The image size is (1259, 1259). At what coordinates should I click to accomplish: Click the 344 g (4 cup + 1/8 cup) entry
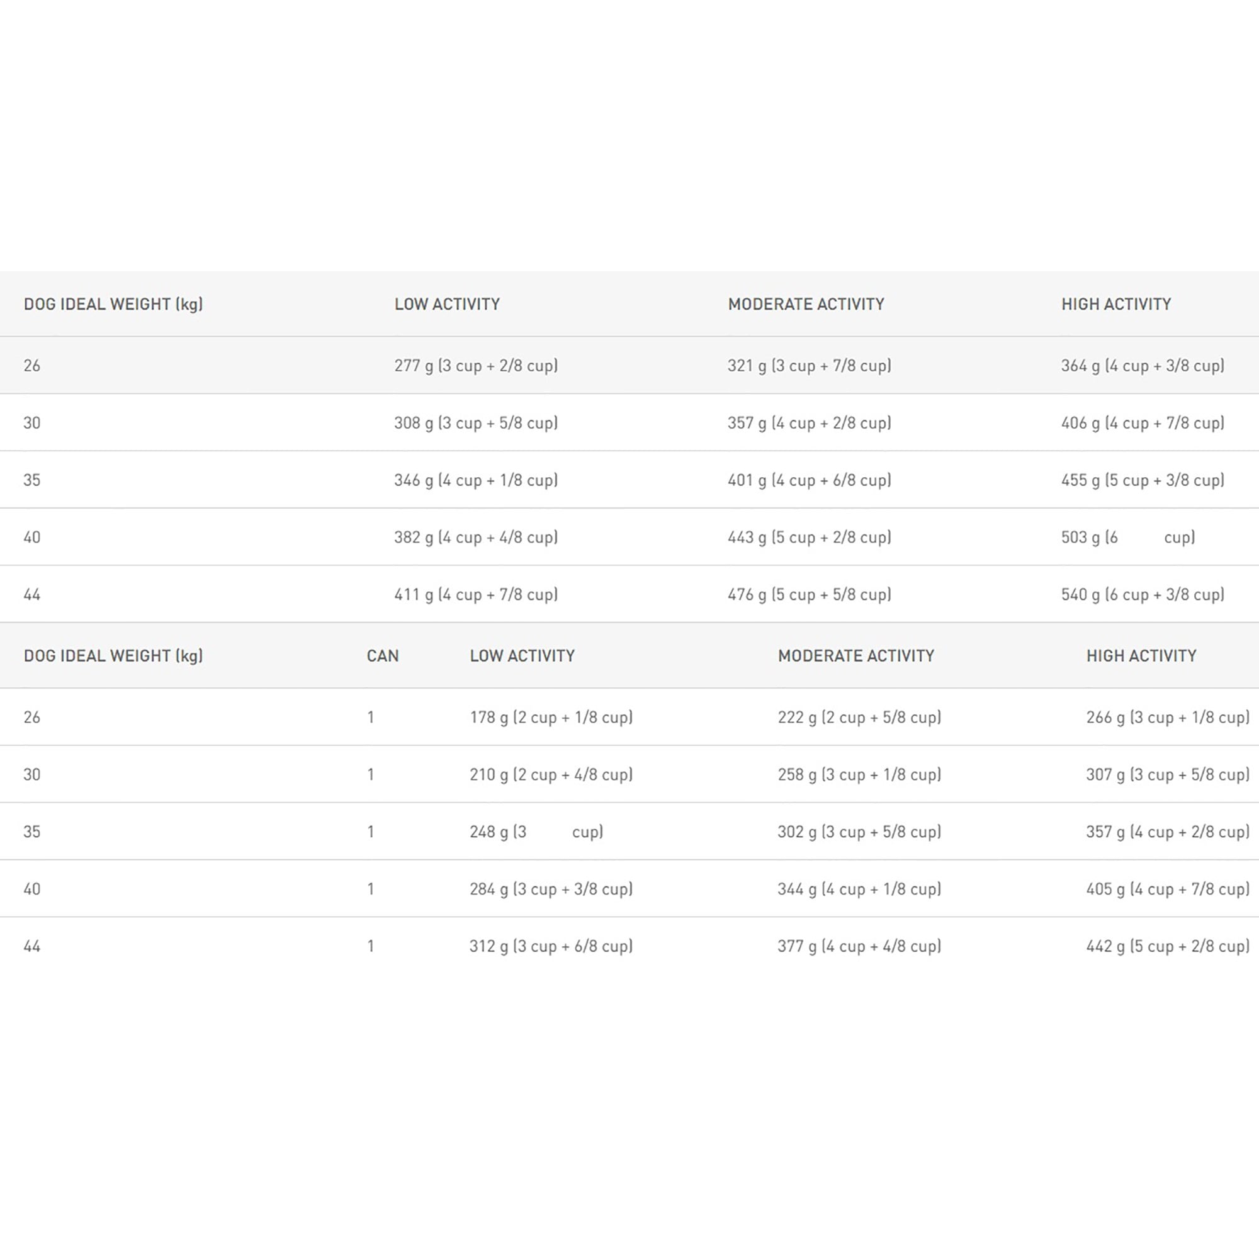859,889
